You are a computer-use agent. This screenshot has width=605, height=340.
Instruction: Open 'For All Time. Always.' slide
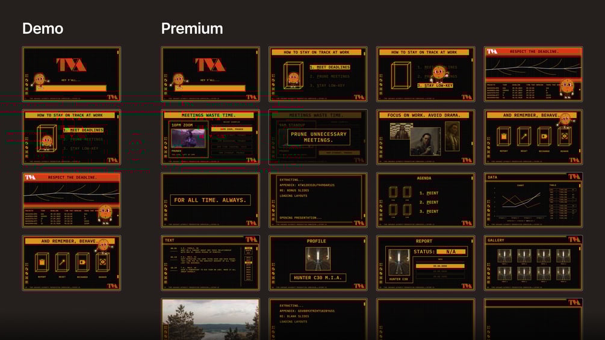coord(210,200)
